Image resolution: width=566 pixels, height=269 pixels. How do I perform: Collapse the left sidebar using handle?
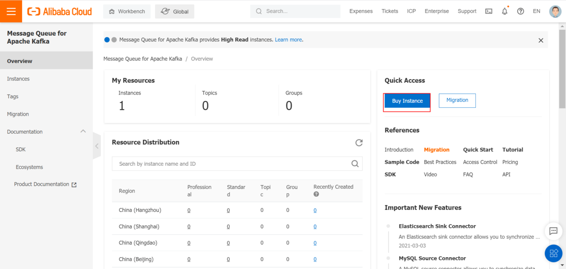tap(97, 146)
